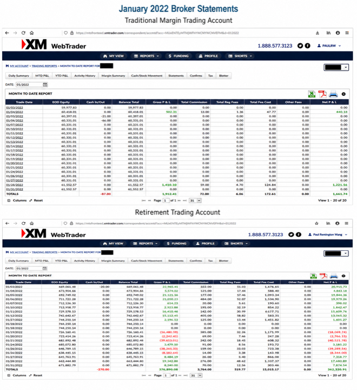The height and width of the screenshot is (390, 357).
Task: Follow MY ACCOUNT breadcrumb in top window
Action: (19, 66)
